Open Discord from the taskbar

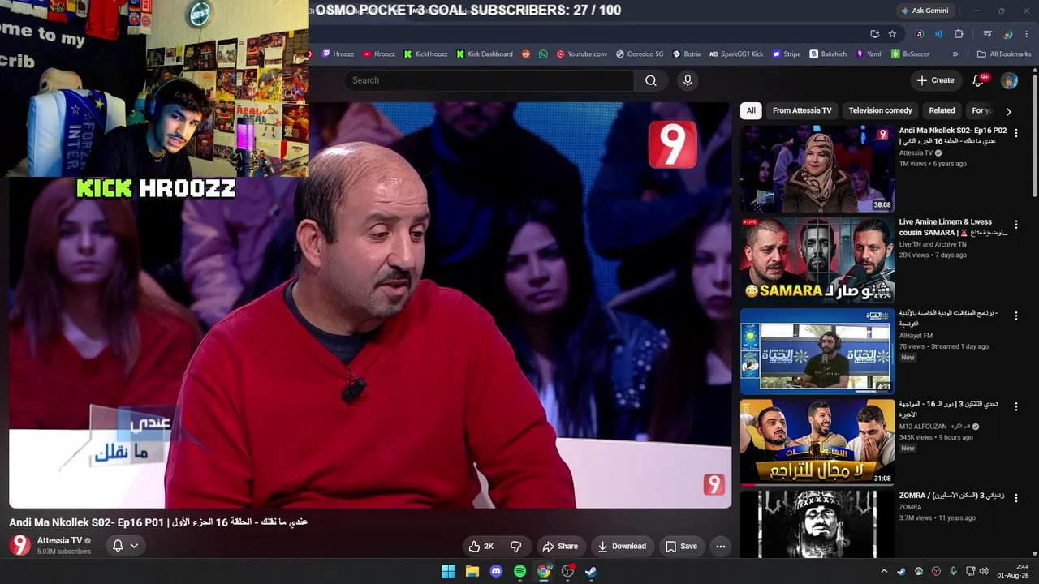pyautogui.click(x=496, y=571)
